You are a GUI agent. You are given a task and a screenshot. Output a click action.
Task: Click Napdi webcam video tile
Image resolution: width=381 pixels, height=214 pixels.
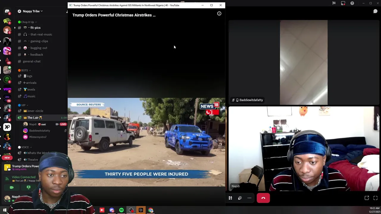click(304, 149)
